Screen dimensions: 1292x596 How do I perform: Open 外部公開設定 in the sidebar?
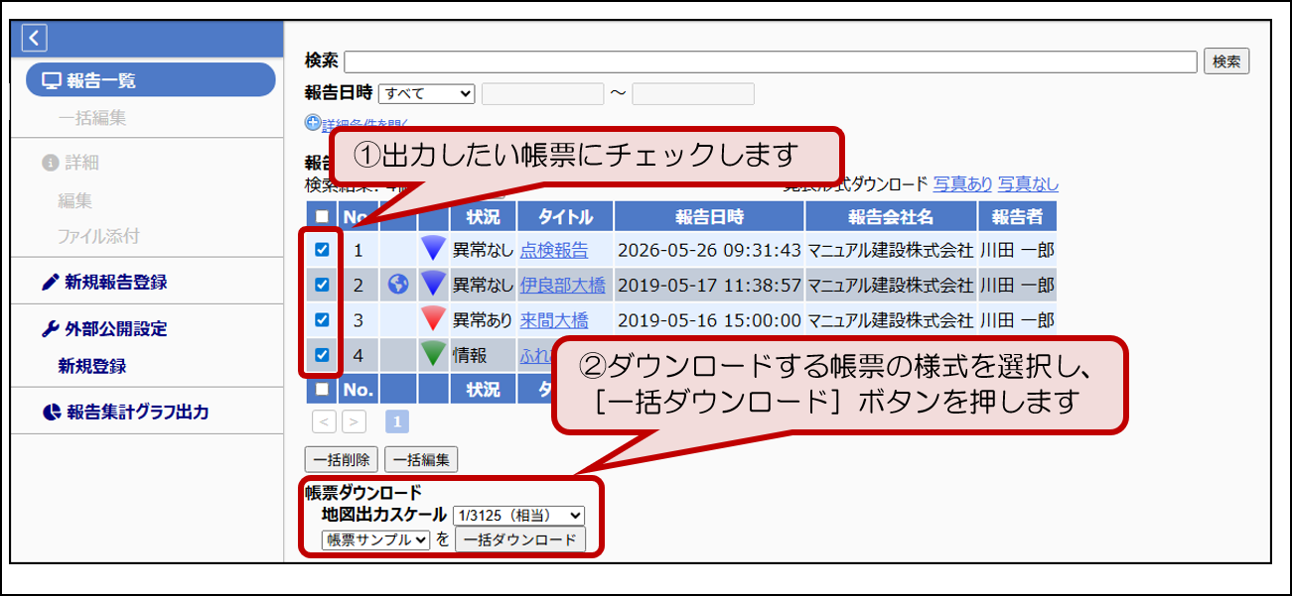coord(116,329)
